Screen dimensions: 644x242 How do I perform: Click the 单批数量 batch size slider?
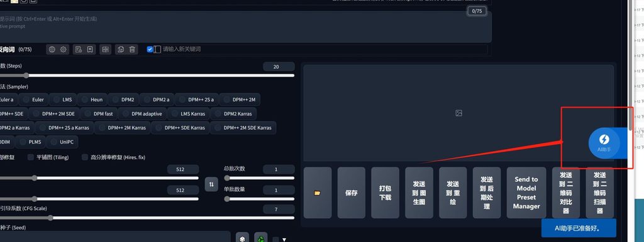click(x=259, y=199)
